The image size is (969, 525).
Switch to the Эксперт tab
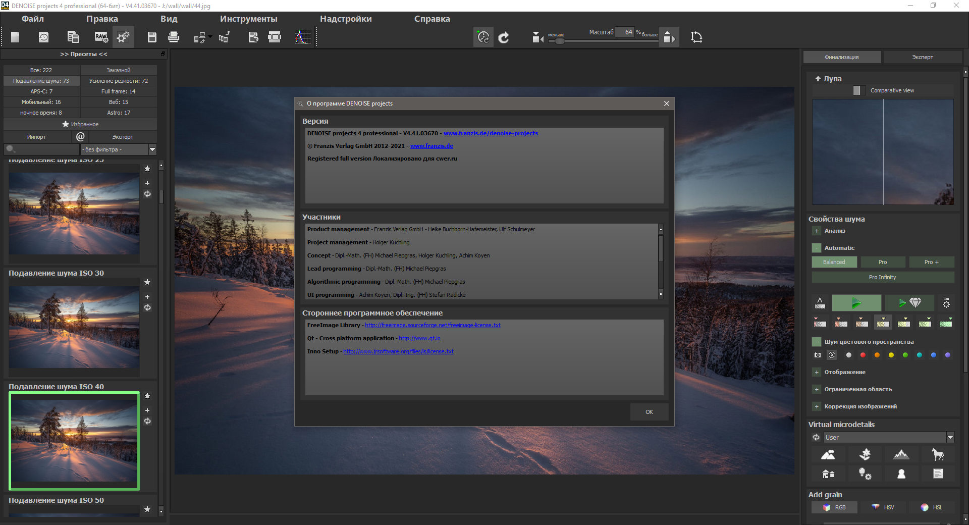point(923,57)
